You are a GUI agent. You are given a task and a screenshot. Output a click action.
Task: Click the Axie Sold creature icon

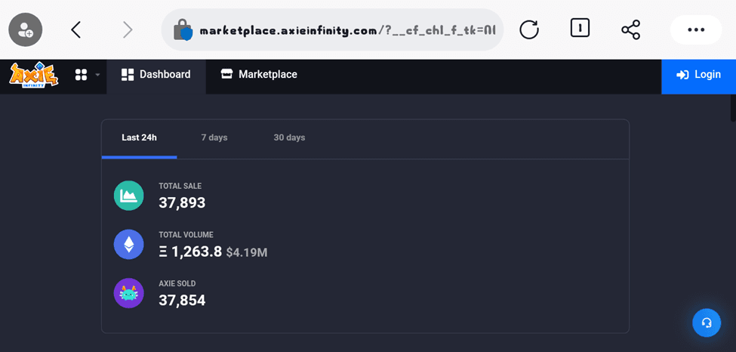128,293
